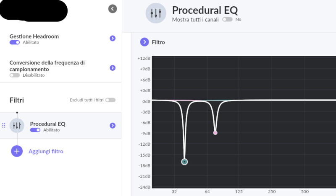Open sample rate conversion settings arrow
Viewport: 336px width, 196px height.
(113, 68)
